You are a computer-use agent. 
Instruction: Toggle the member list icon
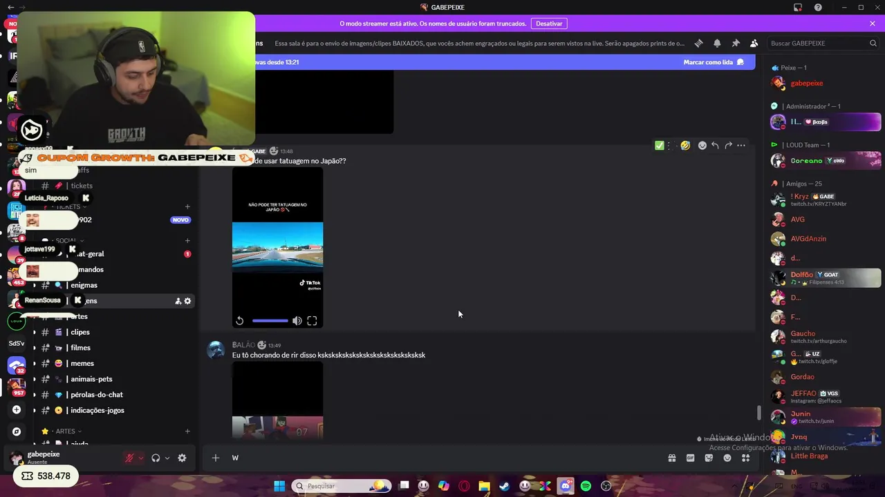754,43
